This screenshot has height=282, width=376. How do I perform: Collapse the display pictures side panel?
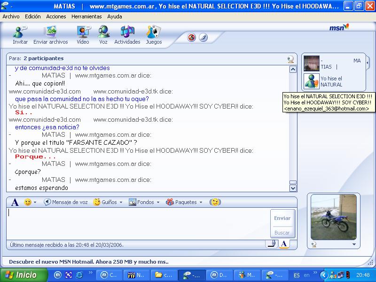[x=368, y=63]
